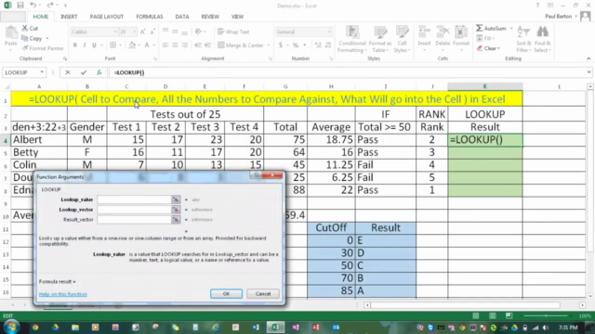Expand the Name Box dropdown arrow
595x334 pixels.
click(42, 72)
